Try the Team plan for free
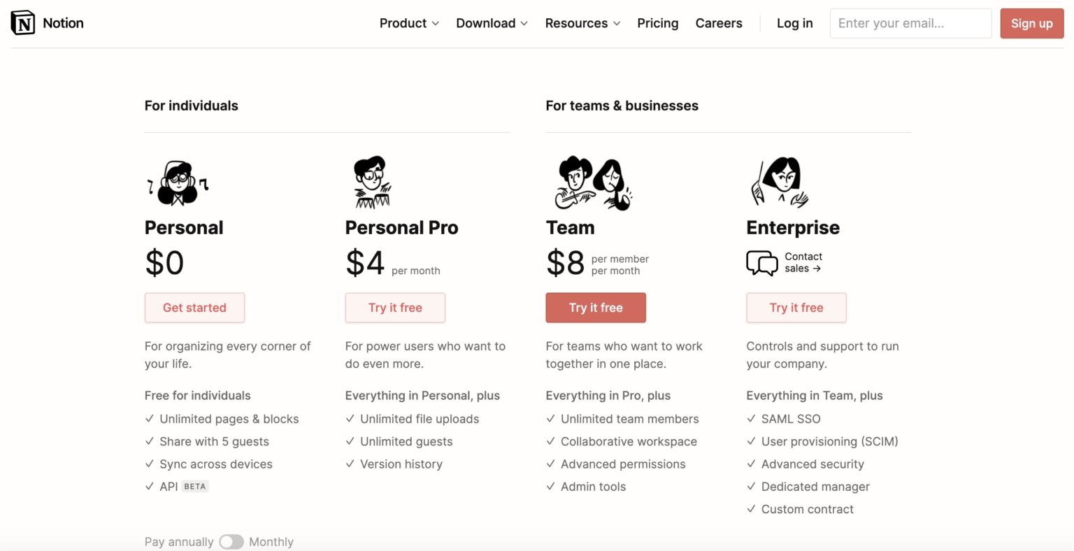 point(595,308)
